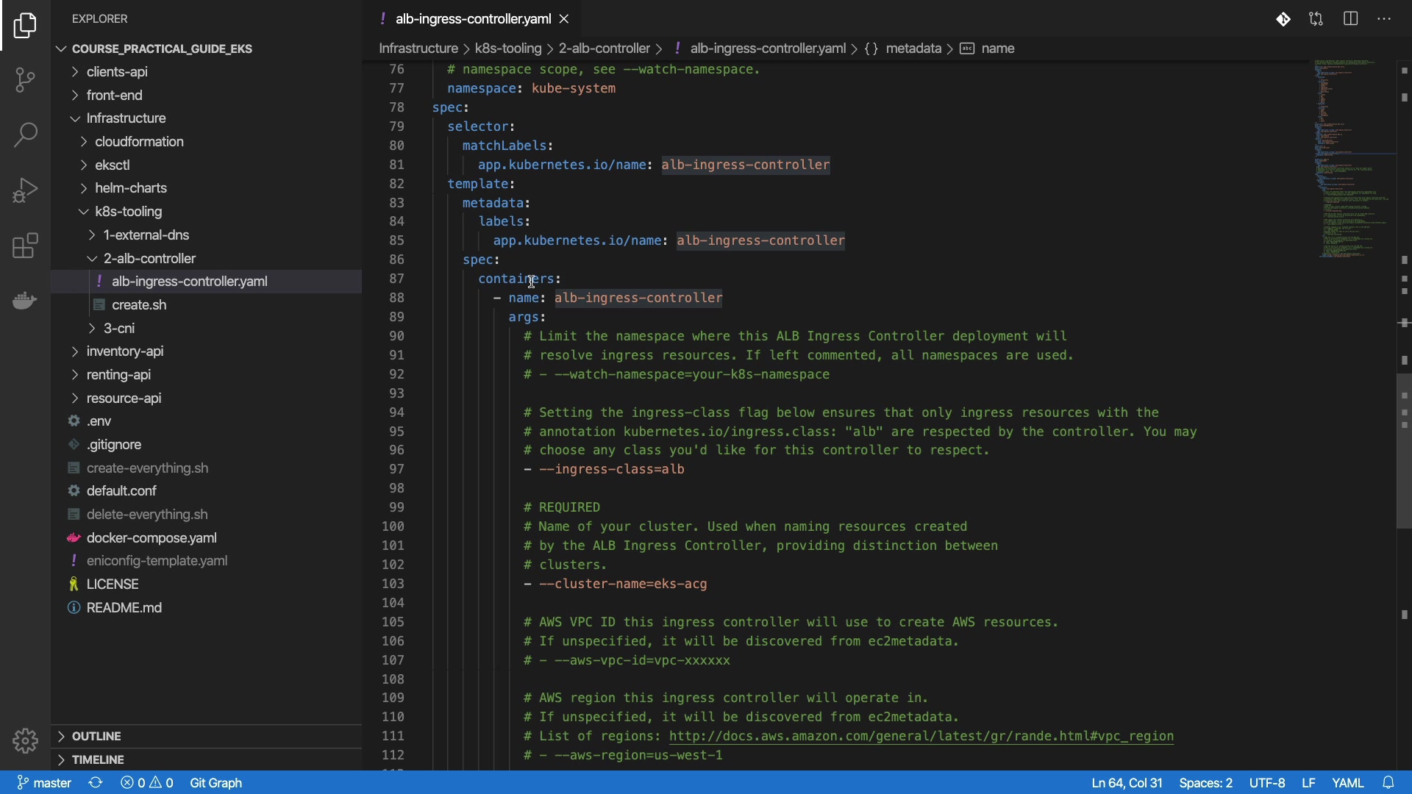Open the create.sh file

(x=139, y=305)
